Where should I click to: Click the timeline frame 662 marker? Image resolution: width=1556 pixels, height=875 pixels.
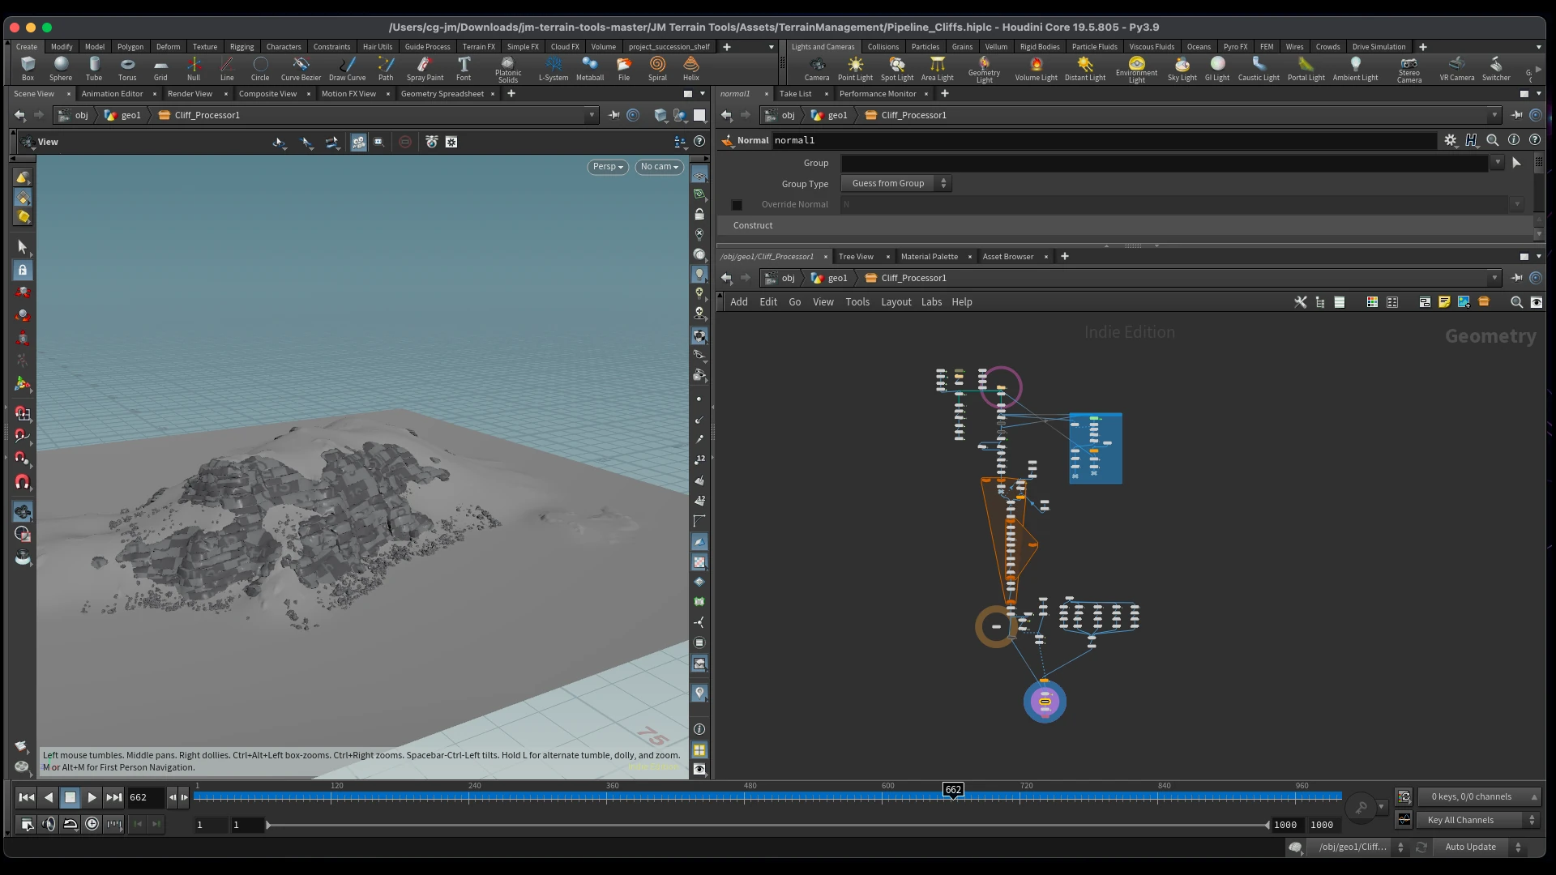953,790
